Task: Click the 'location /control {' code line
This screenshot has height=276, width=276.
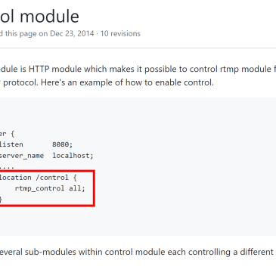Action: 38,178
